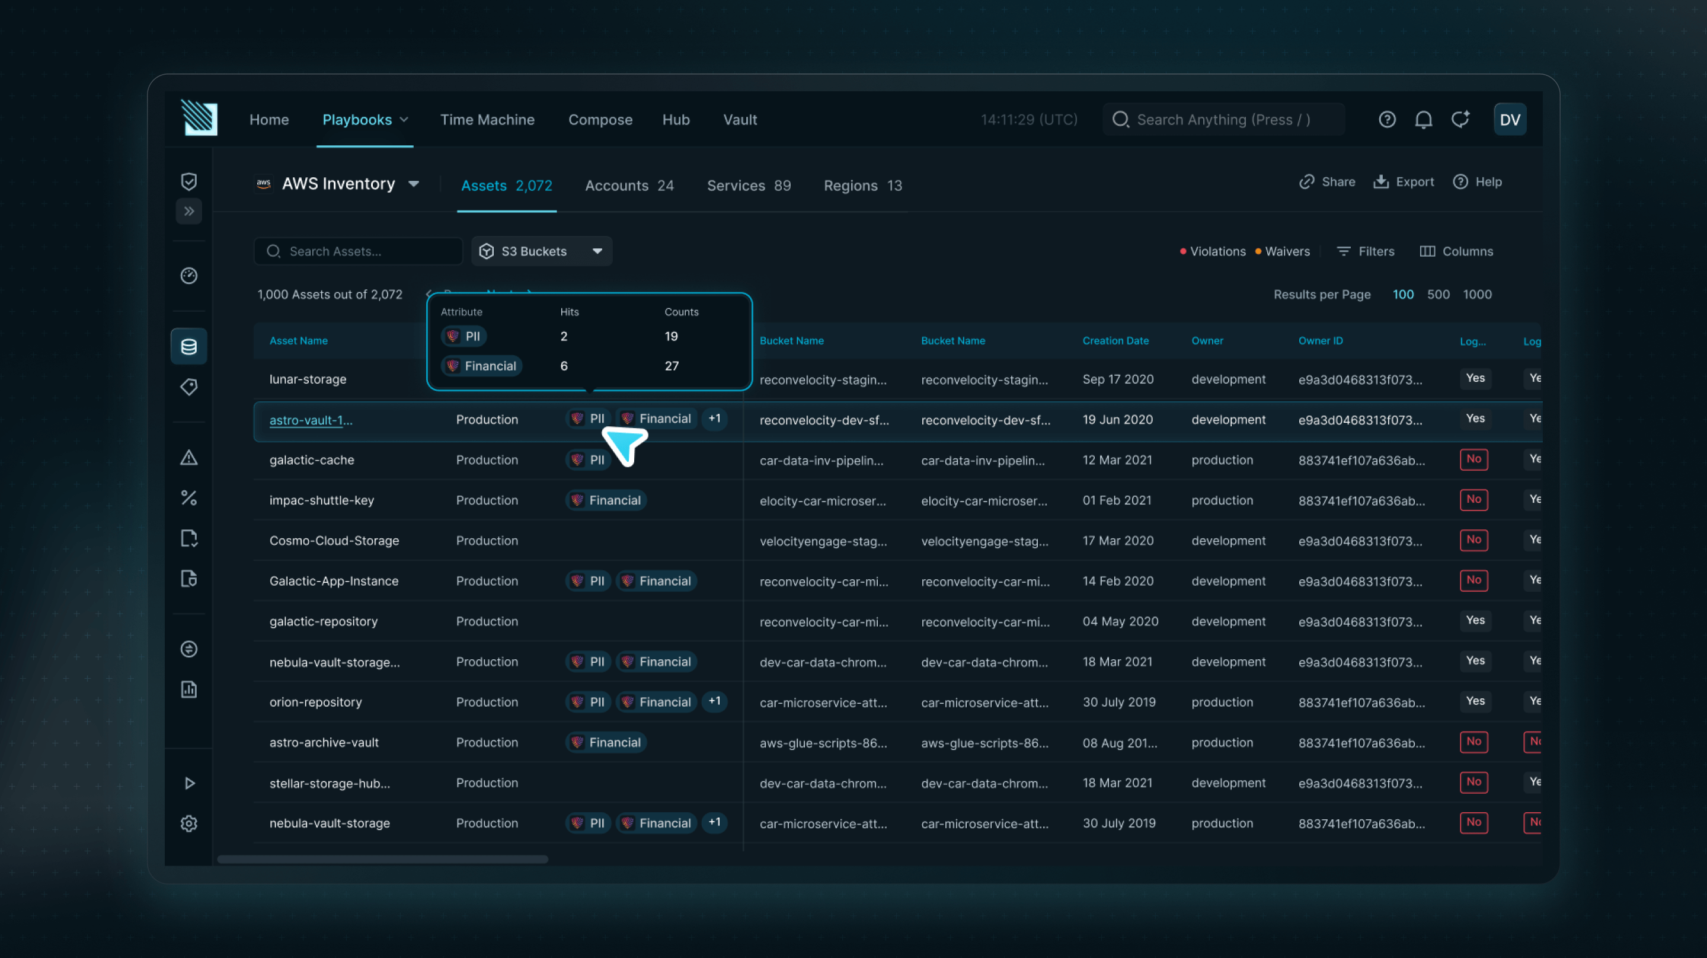1707x958 pixels.
Task: Select the inventory database sidebar icon
Action: (189, 346)
